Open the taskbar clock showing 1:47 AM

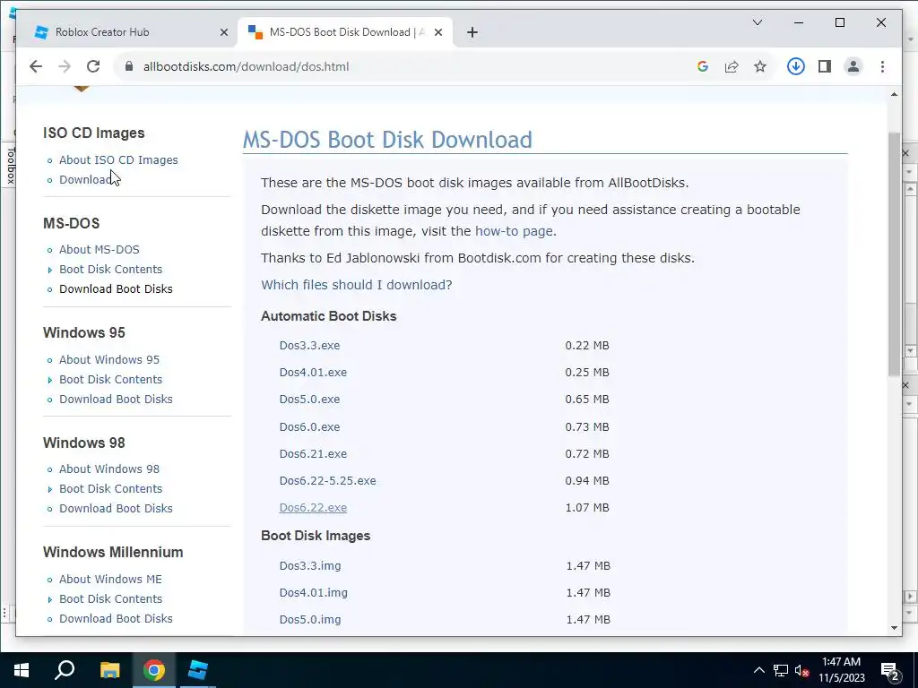pyautogui.click(x=841, y=670)
